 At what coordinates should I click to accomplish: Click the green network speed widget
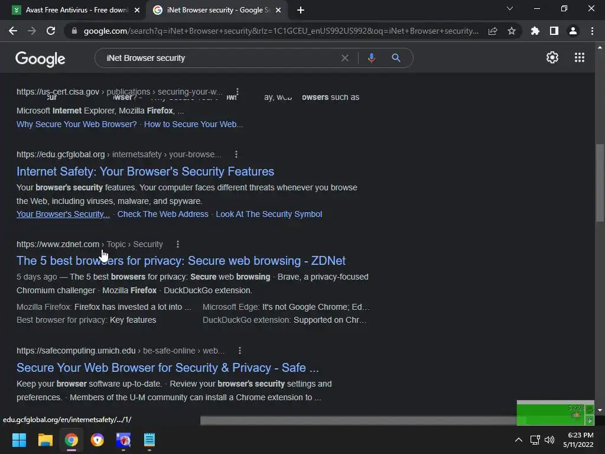tap(555, 413)
